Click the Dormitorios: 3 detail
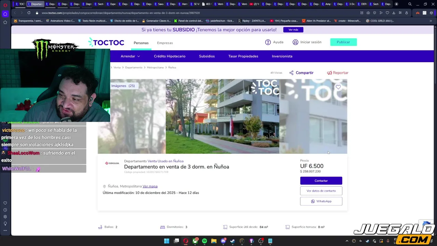The height and width of the screenshot is (246, 437). pos(174,227)
